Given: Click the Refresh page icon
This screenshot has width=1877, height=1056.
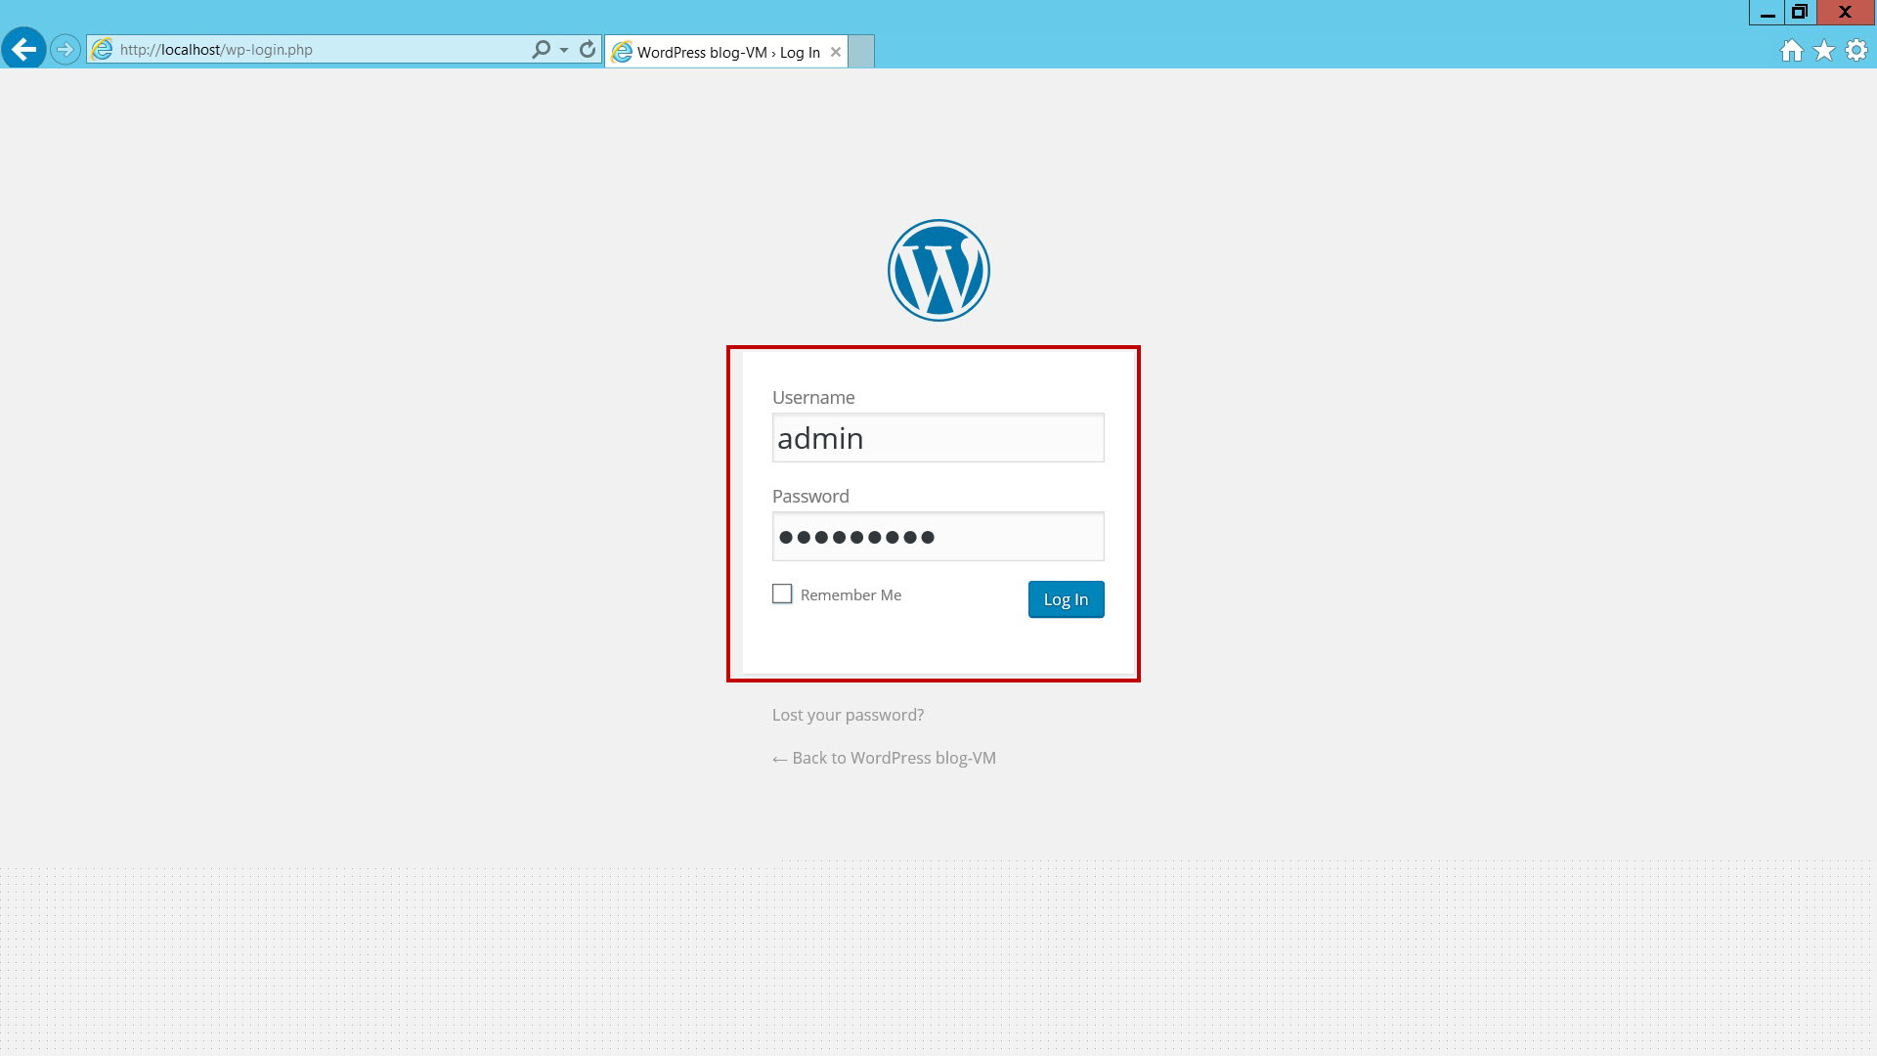Looking at the screenshot, I should click(x=588, y=49).
